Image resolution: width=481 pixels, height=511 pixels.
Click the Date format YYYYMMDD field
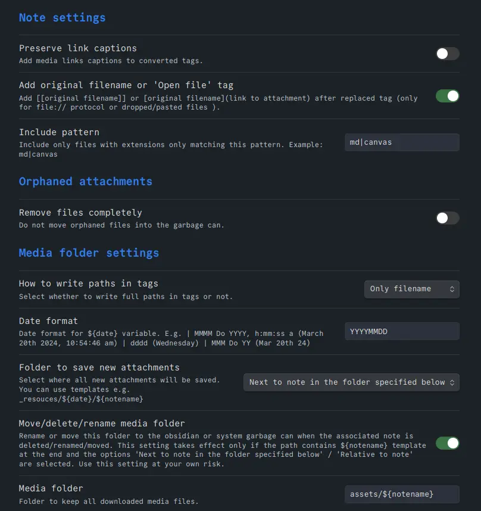click(402, 331)
